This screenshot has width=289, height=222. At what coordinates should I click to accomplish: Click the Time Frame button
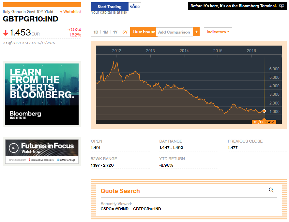pos(144,32)
